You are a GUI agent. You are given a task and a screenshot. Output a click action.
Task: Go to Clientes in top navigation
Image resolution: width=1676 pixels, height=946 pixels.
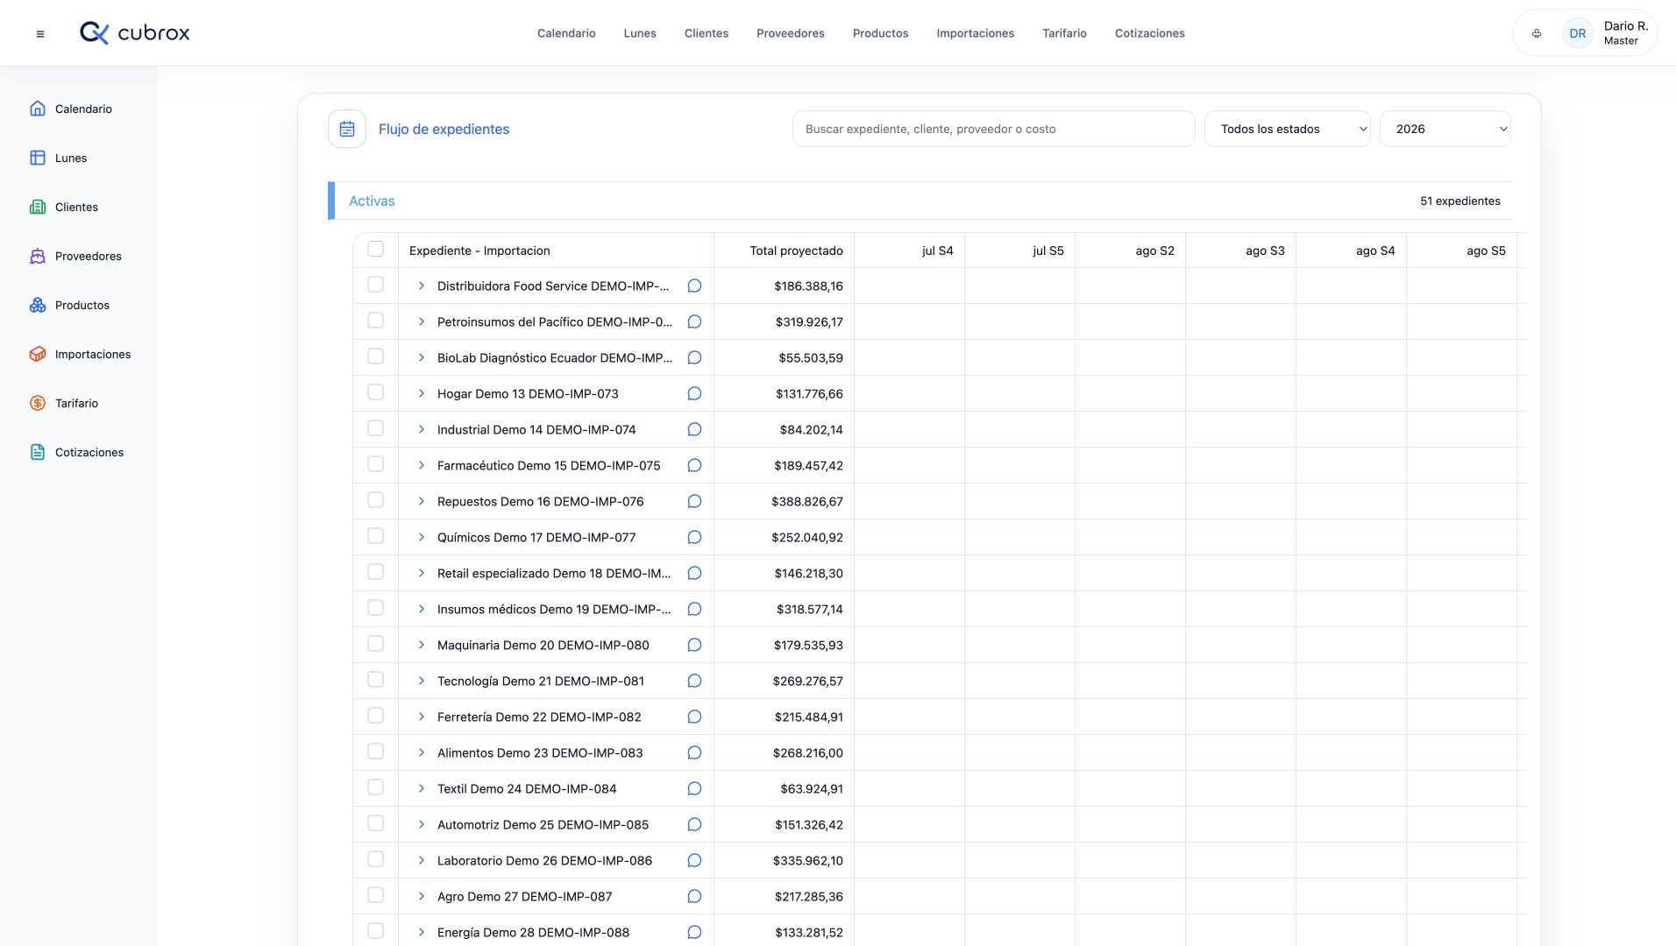[x=707, y=33]
